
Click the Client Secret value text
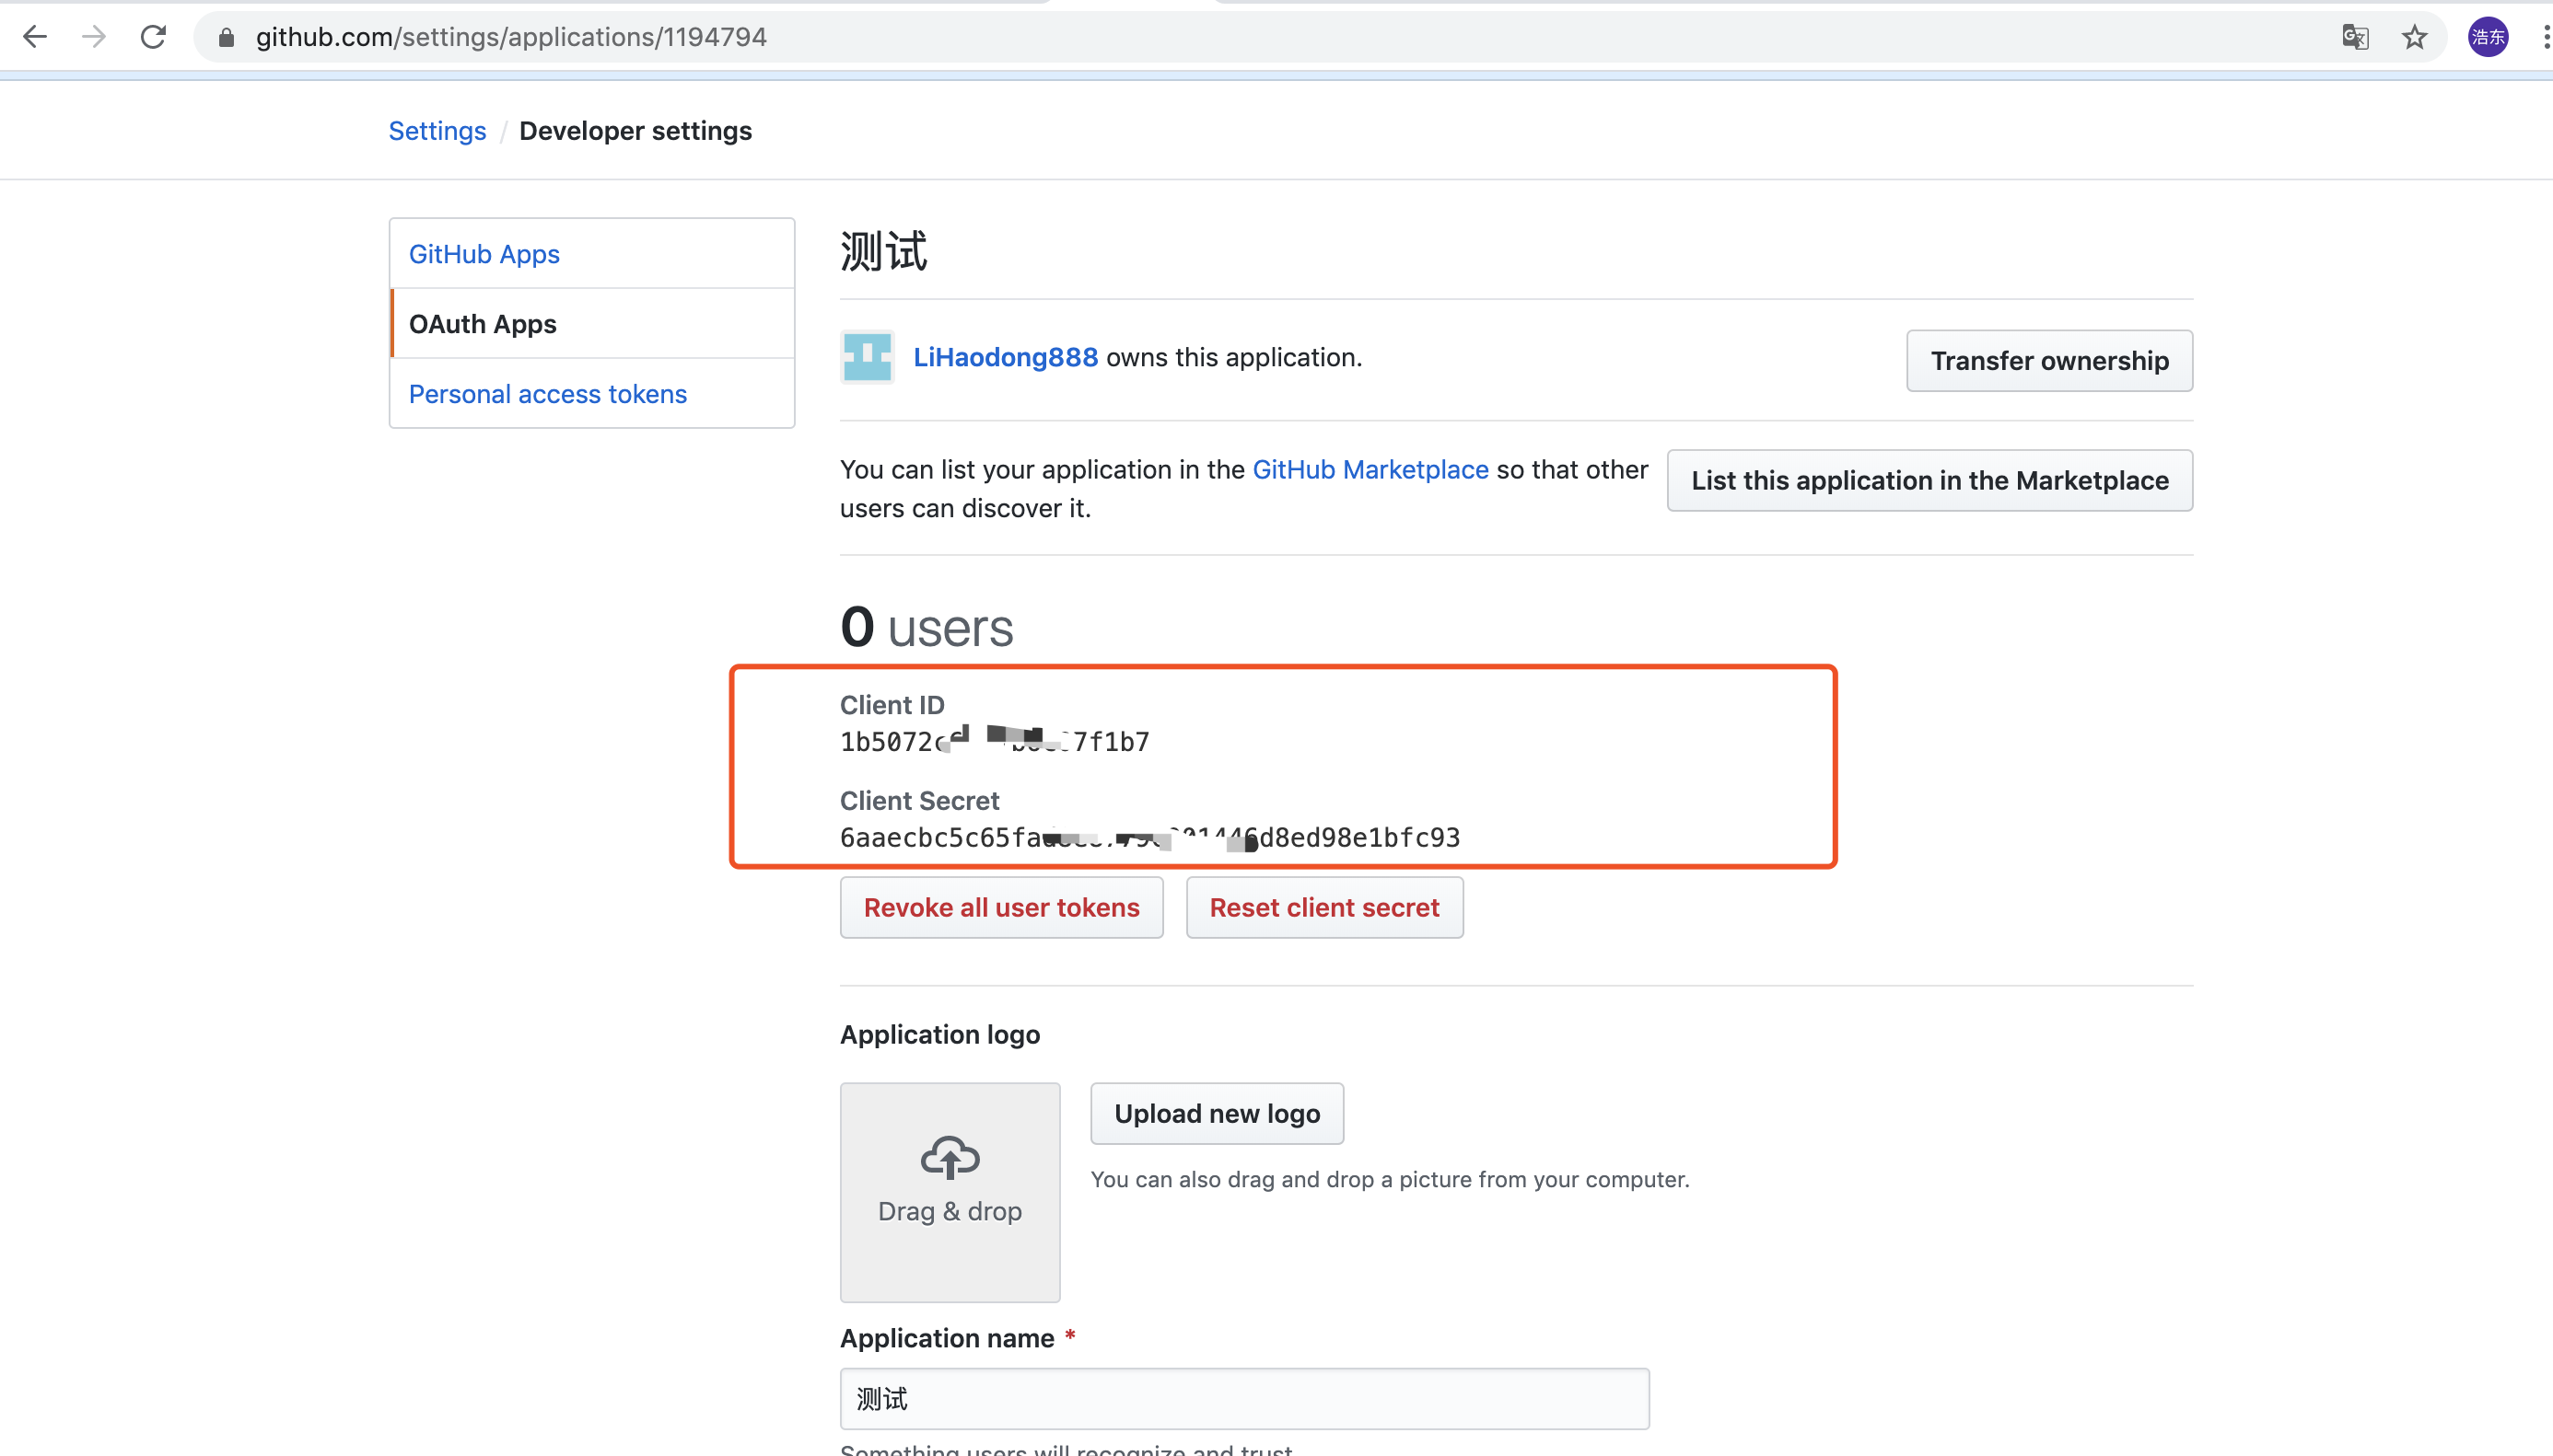click(1149, 838)
